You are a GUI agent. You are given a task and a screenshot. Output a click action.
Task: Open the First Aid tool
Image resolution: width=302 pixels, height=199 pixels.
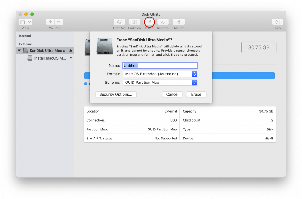pyautogui.click(x=119, y=22)
